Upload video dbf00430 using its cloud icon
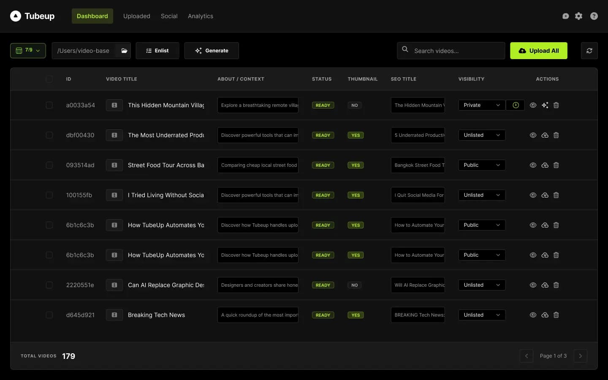The width and height of the screenshot is (608, 380). [x=545, y=135]
